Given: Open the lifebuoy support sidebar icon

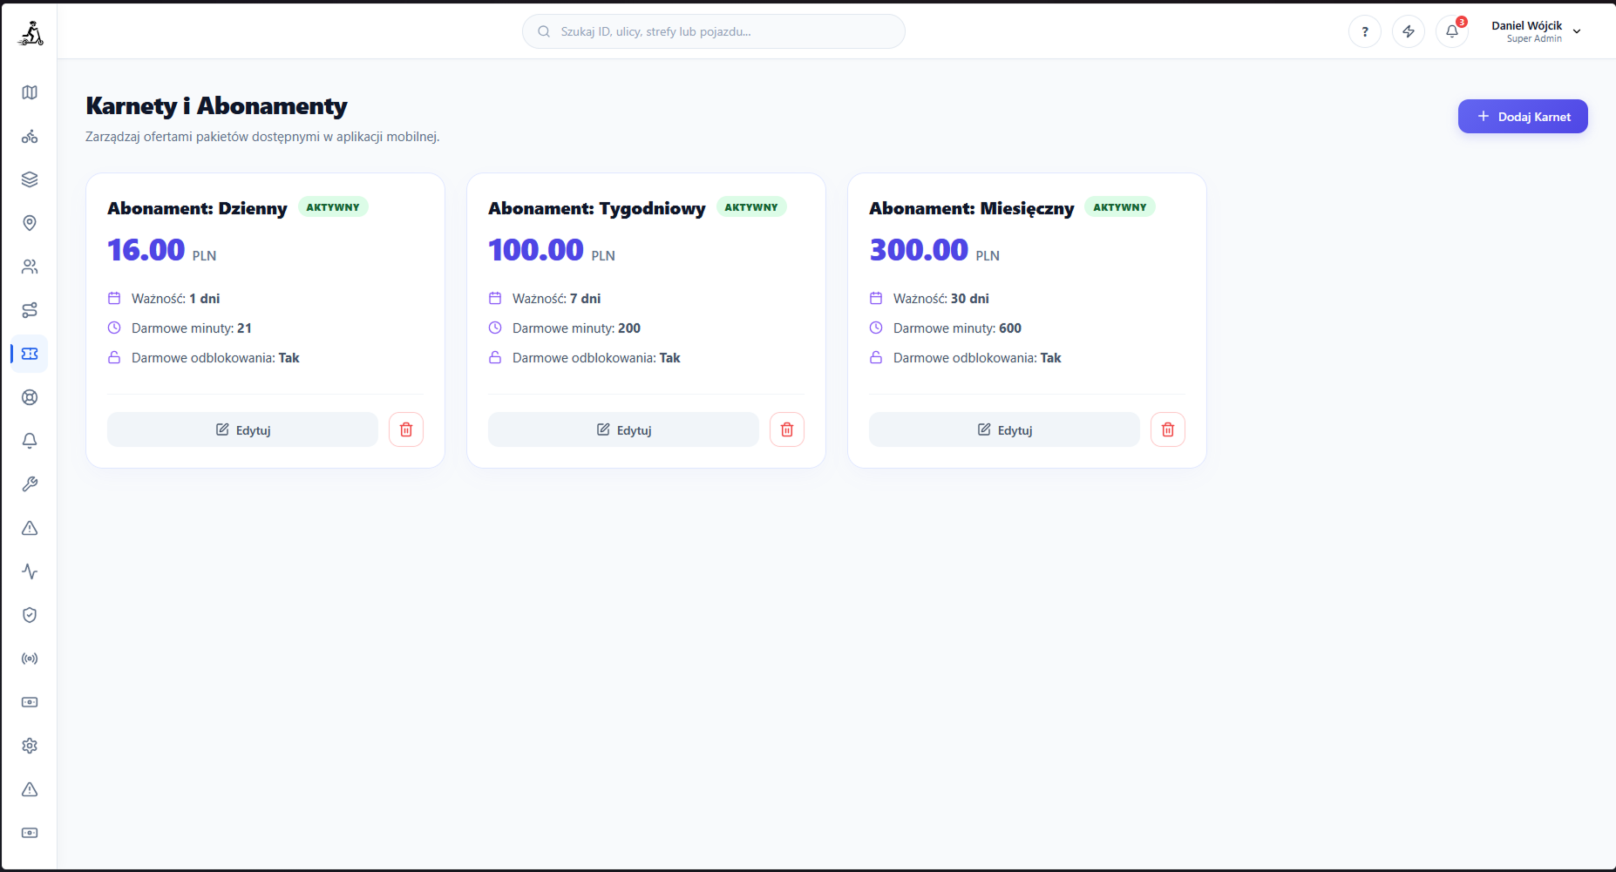Looking at the screenshot, I should click(30, 397).
